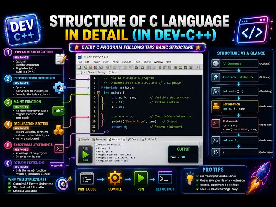
Task: Click code line 'int a, b, sum;' in the editor
Action: click(x=124, y=97)
